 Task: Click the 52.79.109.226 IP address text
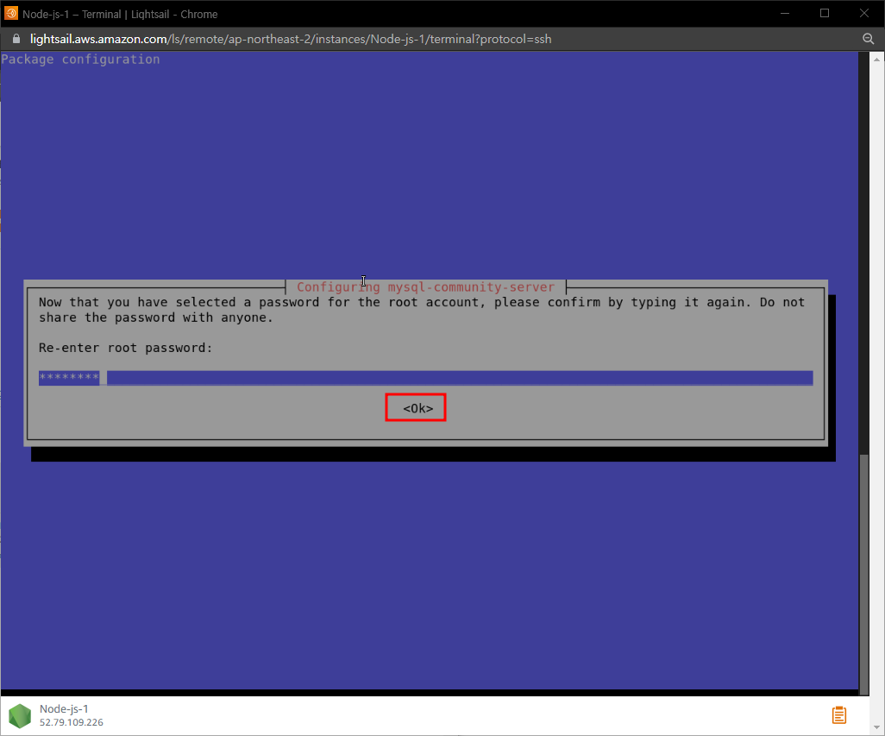point(71,722)
